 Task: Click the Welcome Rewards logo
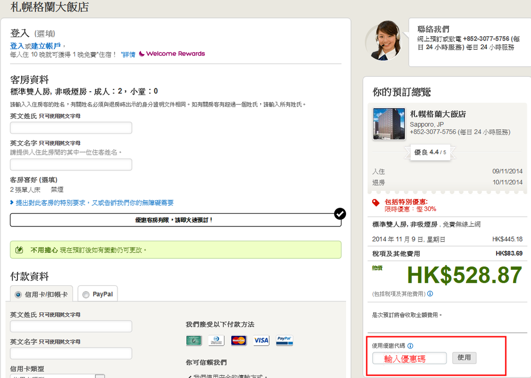click(172, 54)
